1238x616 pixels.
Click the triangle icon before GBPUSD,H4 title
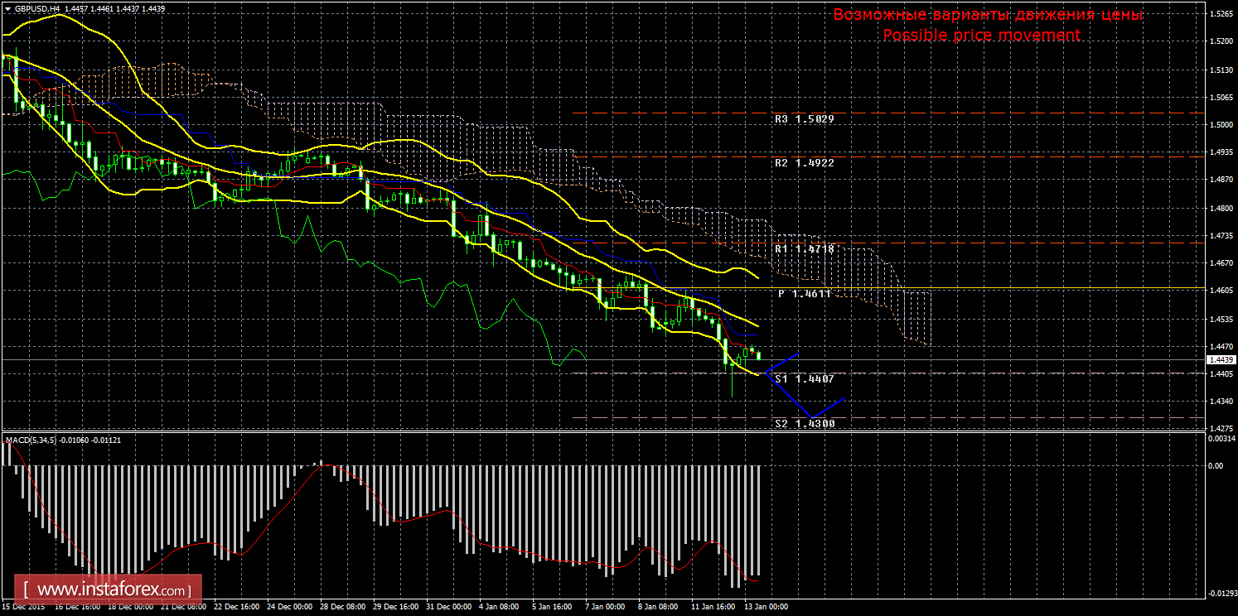point(7,7)
